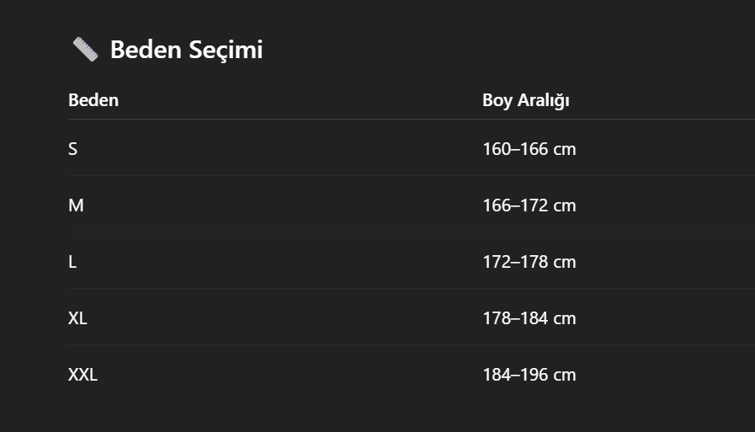755x432 pixels.
Task: Click the cm unit in the S row
Action: pyautogui.click(x=564, y=150)
